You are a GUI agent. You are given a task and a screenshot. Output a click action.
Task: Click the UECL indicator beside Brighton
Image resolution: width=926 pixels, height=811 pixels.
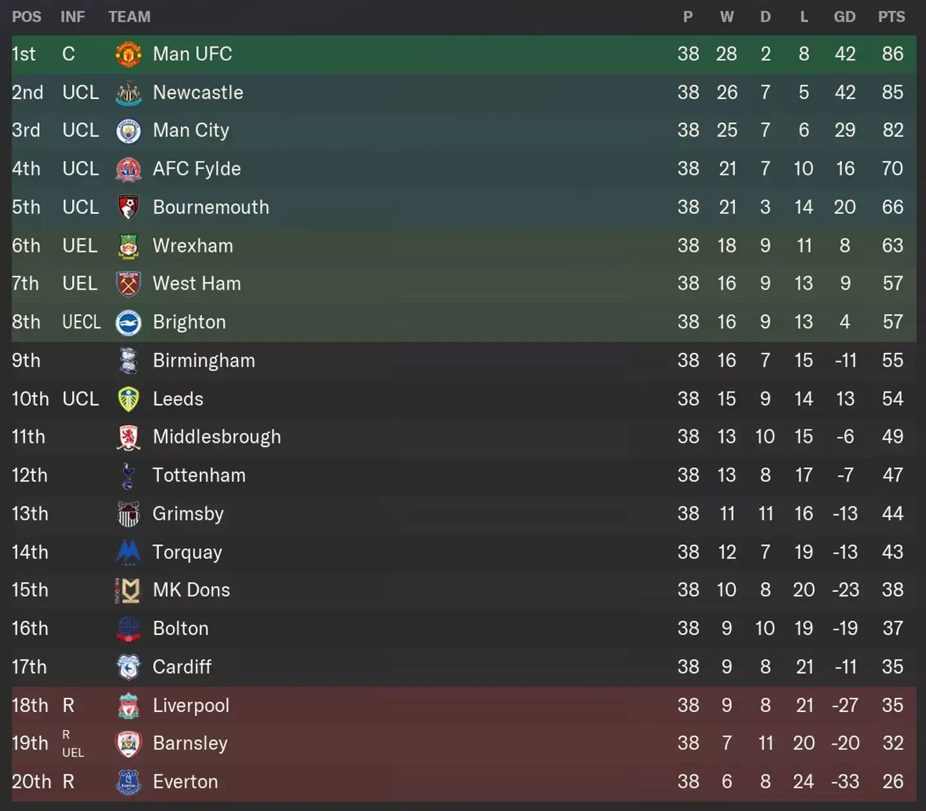click(81, 322)
